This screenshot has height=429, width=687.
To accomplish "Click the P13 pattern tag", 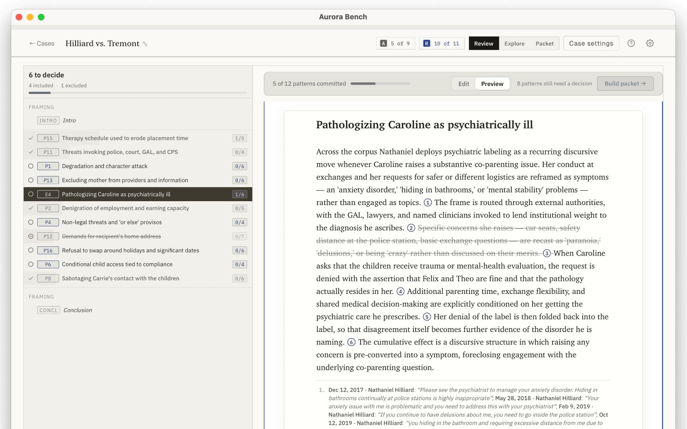I will tap(48, 180).
